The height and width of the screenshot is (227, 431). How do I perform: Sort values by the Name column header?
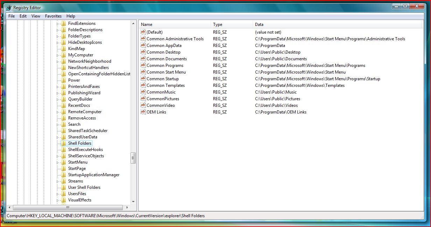175,25
